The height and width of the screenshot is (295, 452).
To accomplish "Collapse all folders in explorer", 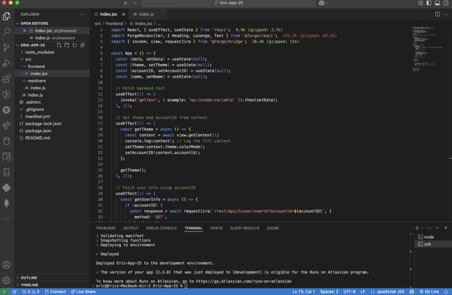I will coord(82,45).
